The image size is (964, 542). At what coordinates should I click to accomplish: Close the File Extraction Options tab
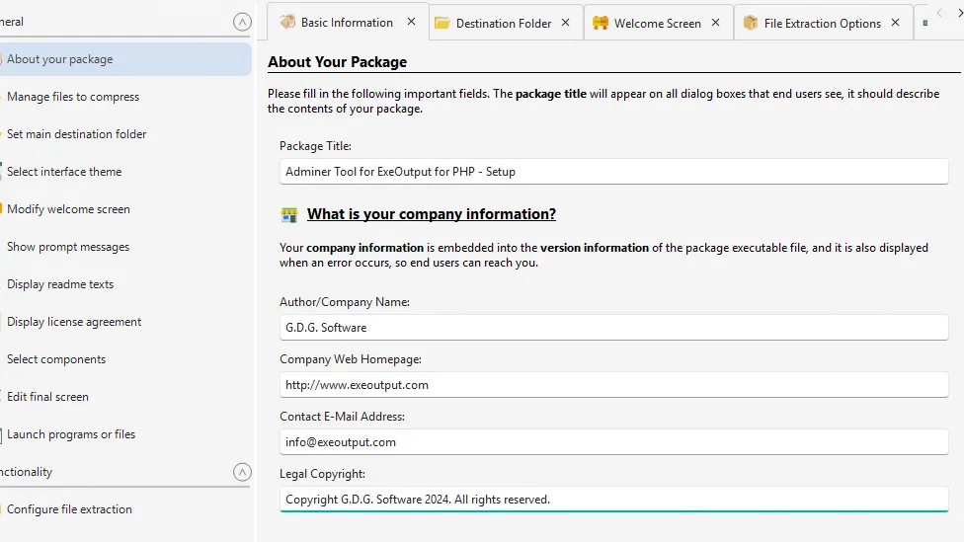click(x=895, y=22)
